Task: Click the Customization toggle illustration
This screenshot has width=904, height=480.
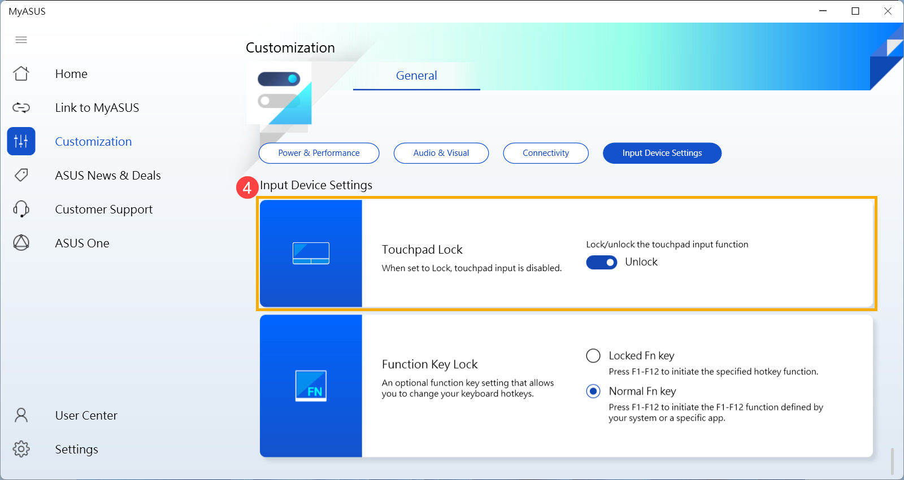Action: (x=279, y=93)
